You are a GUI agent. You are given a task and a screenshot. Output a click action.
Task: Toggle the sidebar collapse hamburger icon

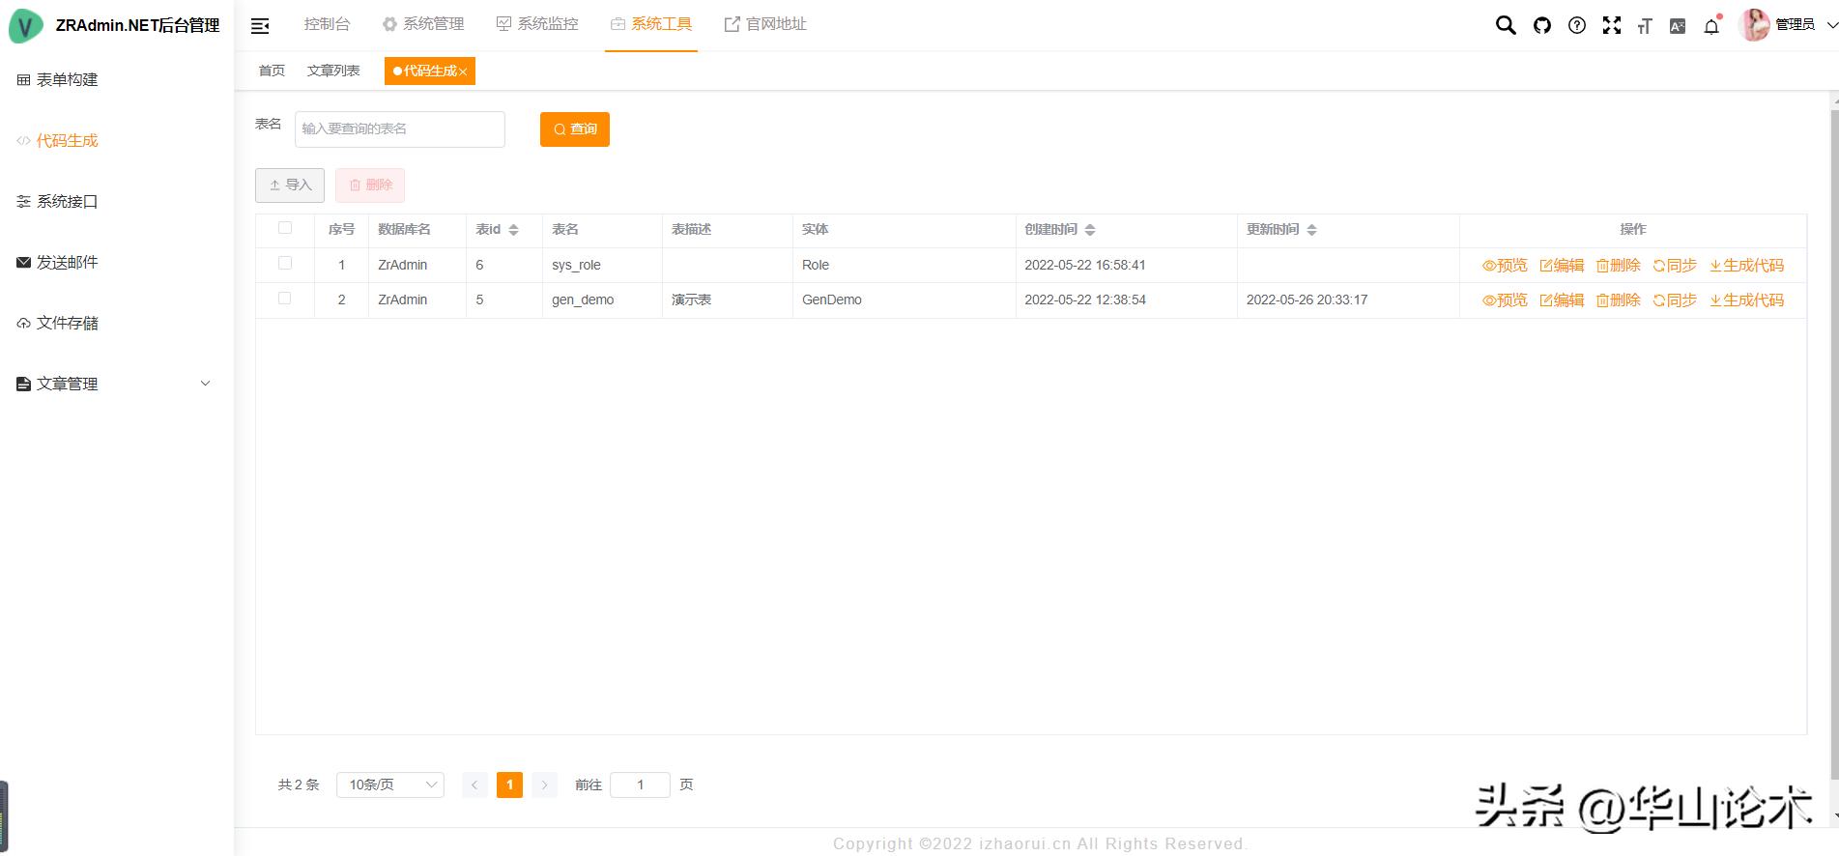click(x=260, y=26)
